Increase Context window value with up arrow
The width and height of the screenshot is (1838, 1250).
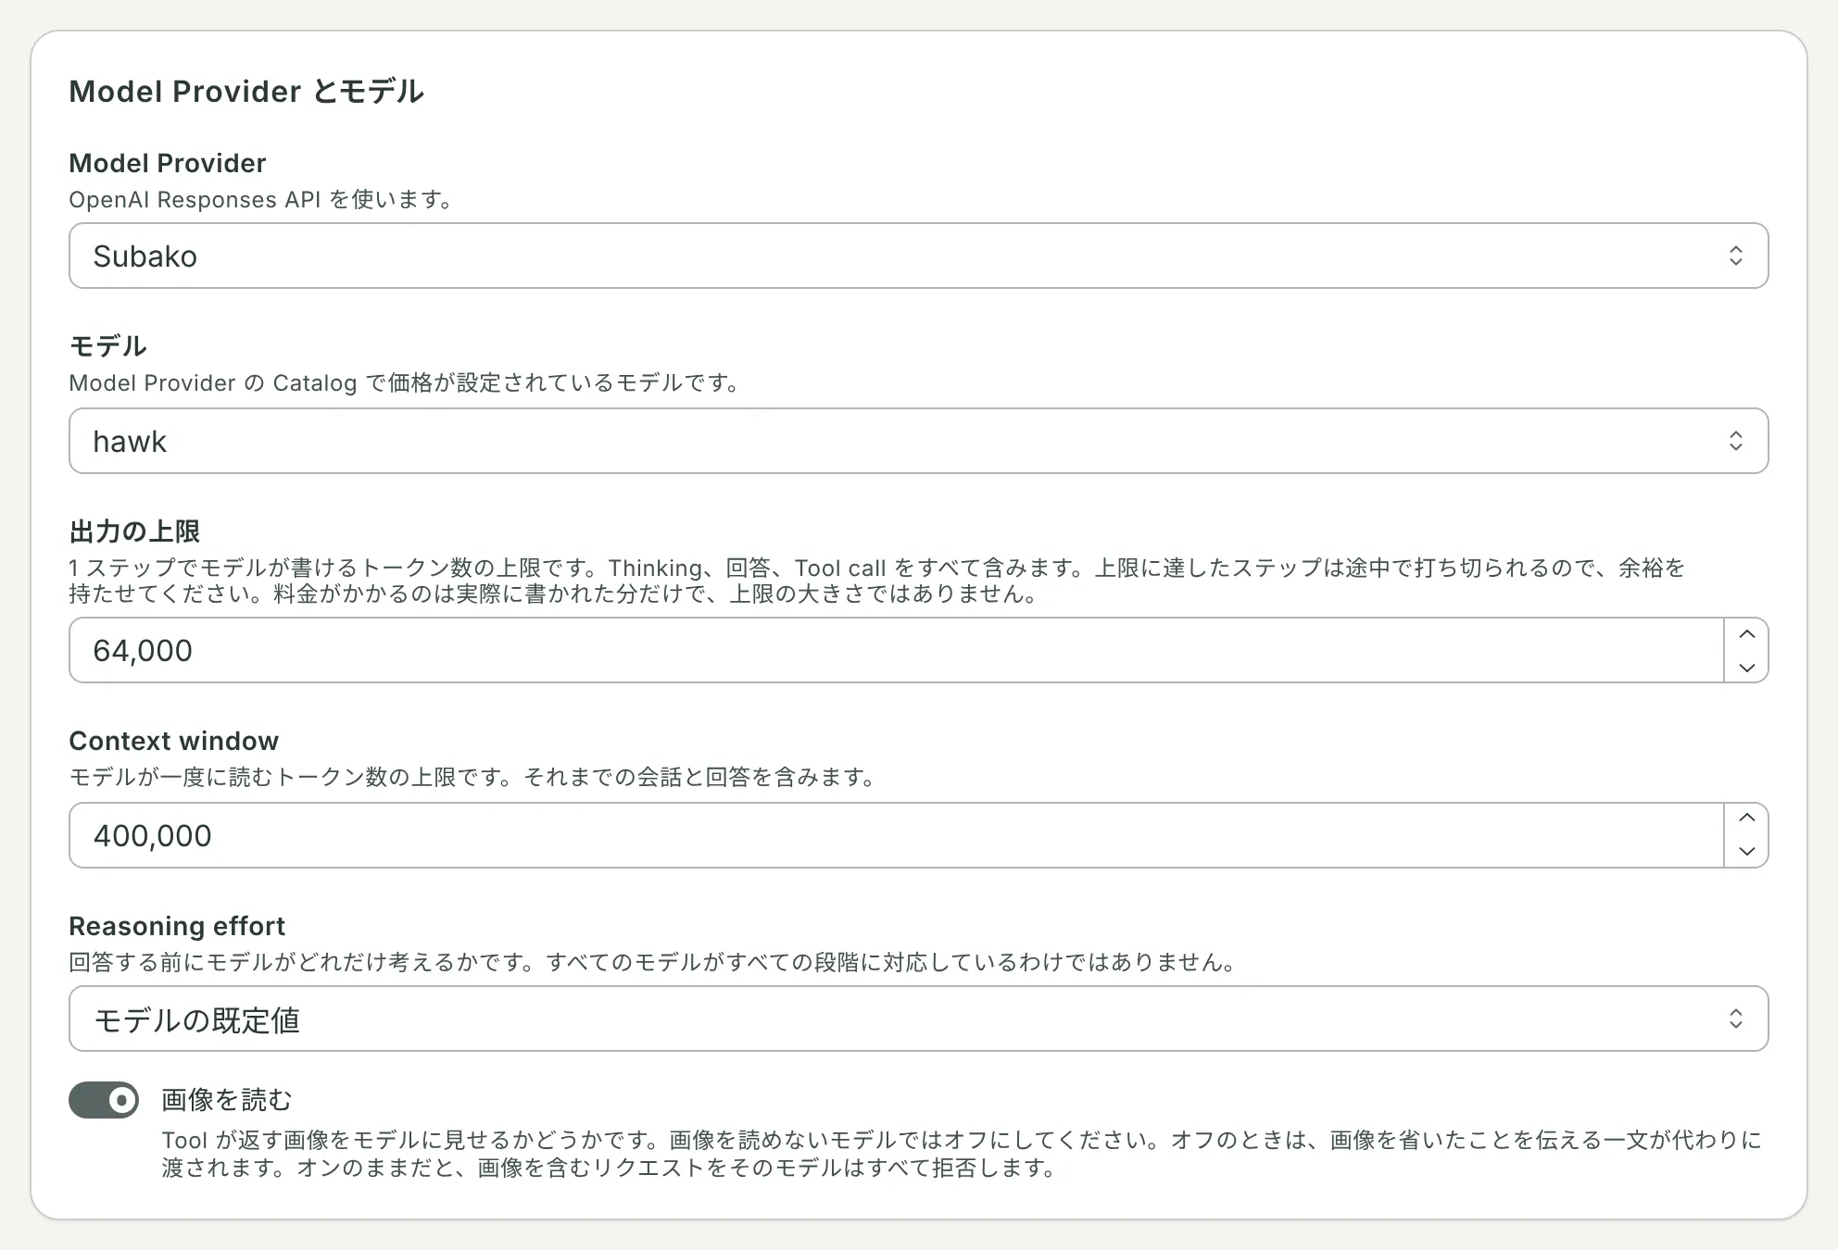(1746, 819)
